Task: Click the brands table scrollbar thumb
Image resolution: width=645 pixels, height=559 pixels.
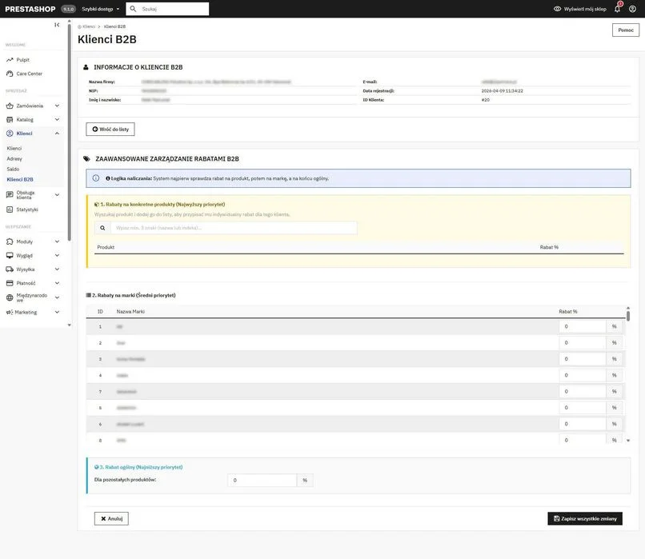Action: pos(628,316)
